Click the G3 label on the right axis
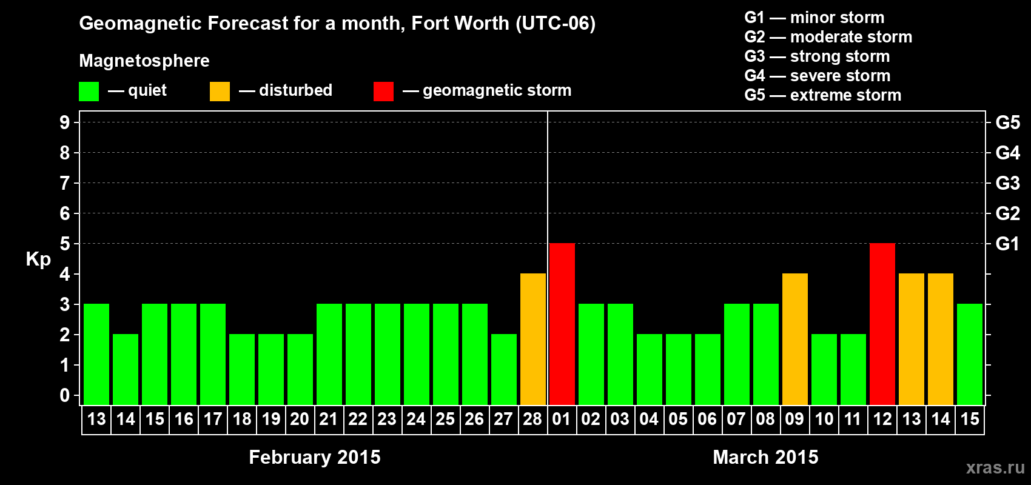Screen dimensions: 1031x485 (1008, 183)
